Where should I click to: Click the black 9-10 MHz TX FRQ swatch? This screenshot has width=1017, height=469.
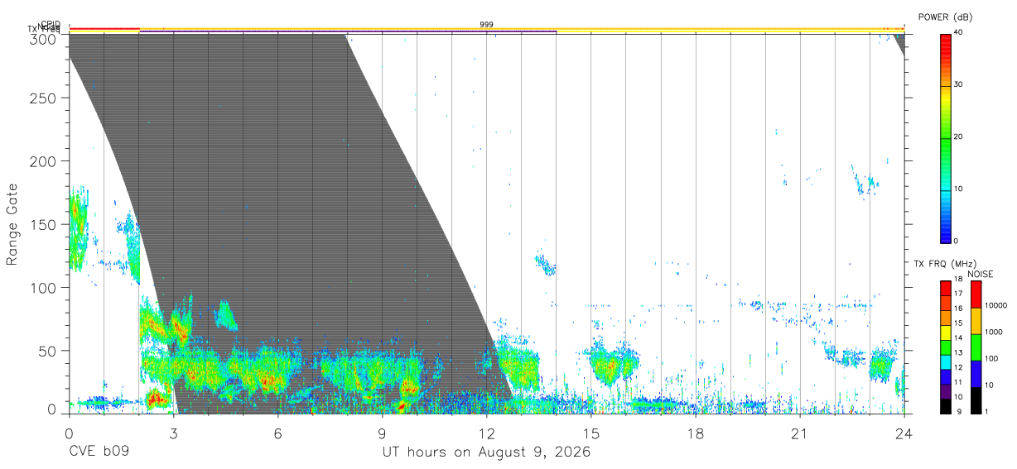tap(946, 405)
